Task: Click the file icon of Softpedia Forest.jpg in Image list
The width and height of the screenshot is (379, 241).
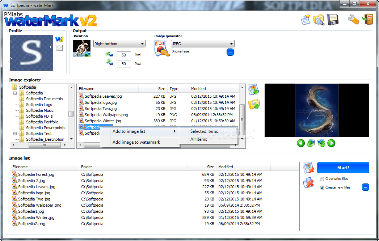Action: 15,174
